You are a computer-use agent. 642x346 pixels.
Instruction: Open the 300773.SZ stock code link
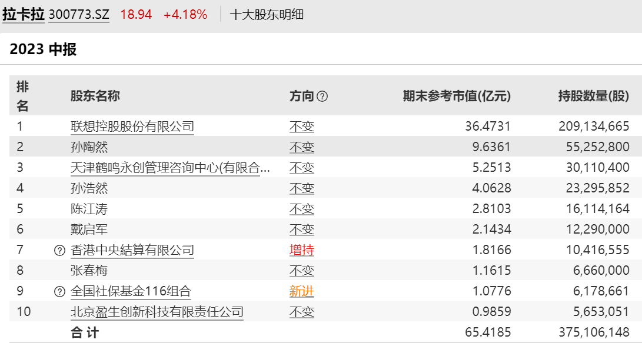pyautogui.click(x=79, y=15)
